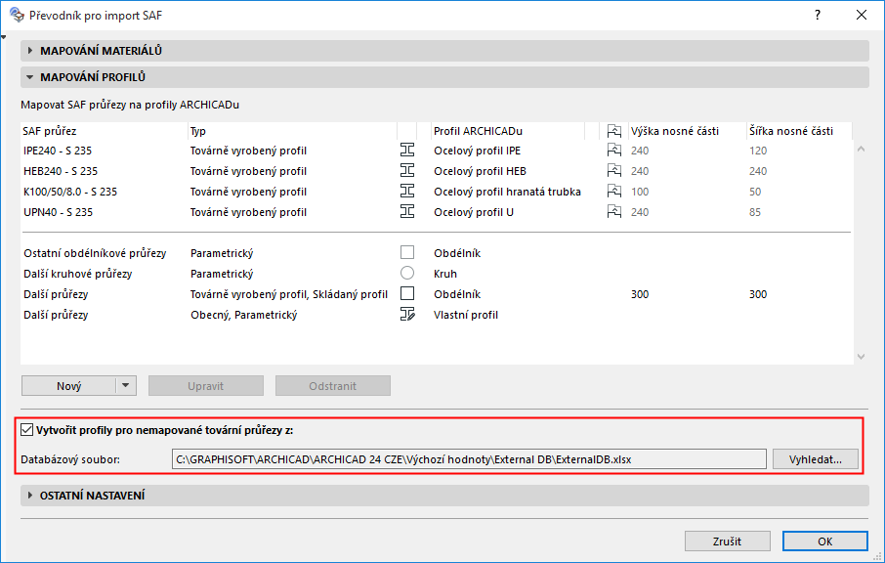The height and width of the screenshot is (563, 885).
Task: Confirm the dialog with OK
Action: [824, 541]
